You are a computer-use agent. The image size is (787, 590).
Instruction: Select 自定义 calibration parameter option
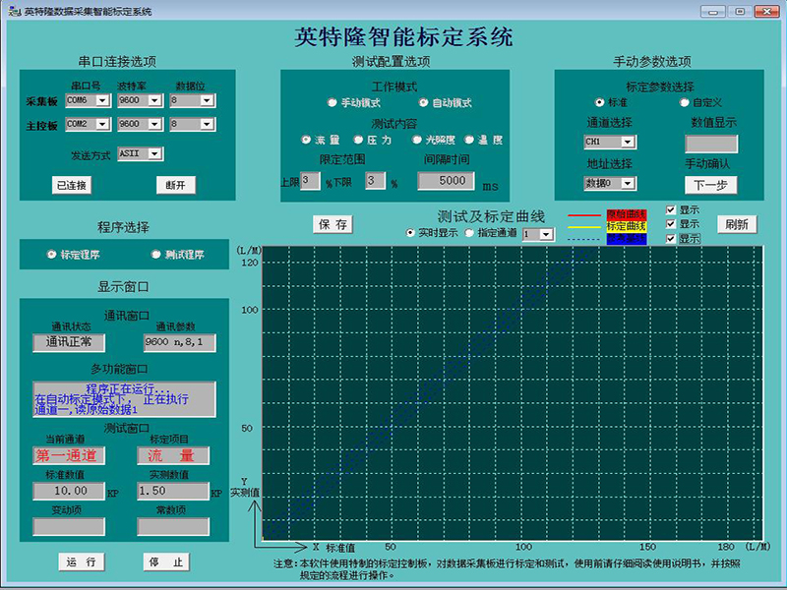685,102
